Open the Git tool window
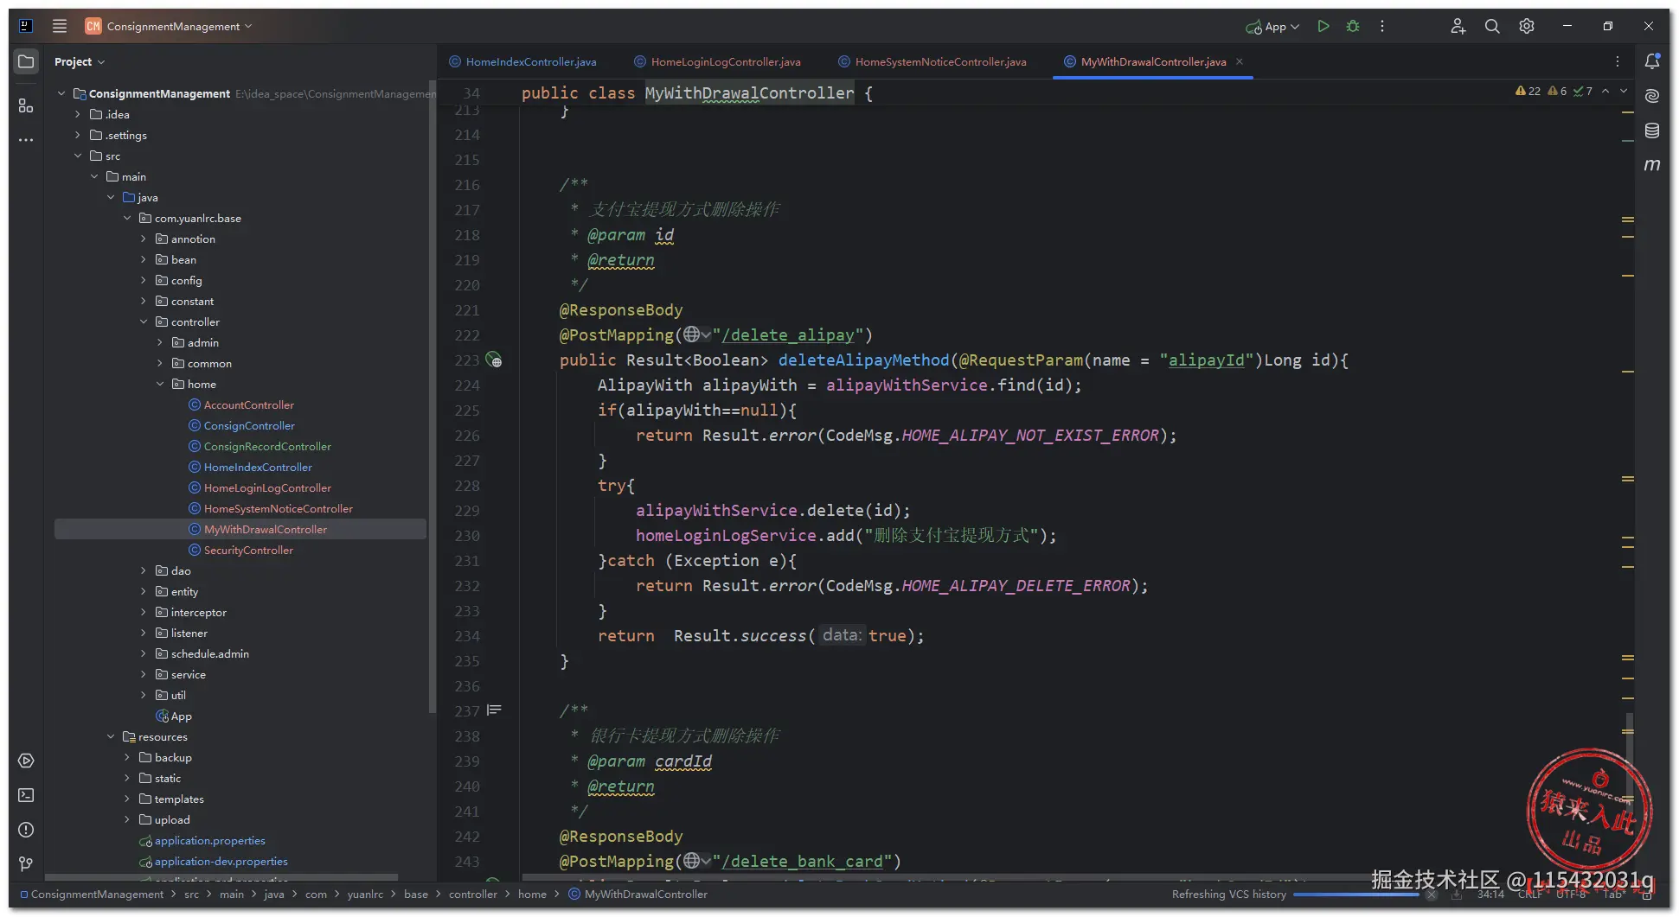The image size is (1679, 917). click(26, 863)
